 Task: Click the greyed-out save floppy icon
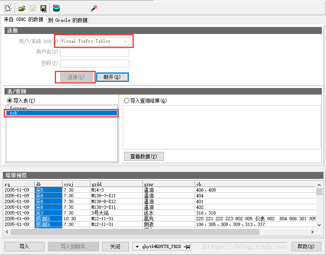[33, 8]
